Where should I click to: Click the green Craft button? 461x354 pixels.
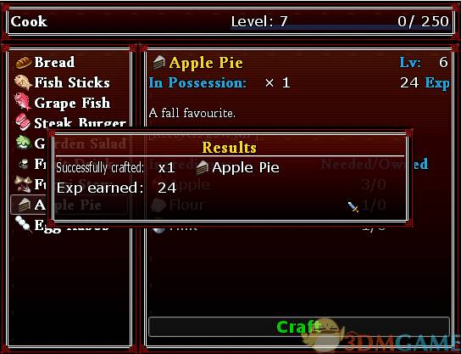pyautogui.click(x=299, y=327)
